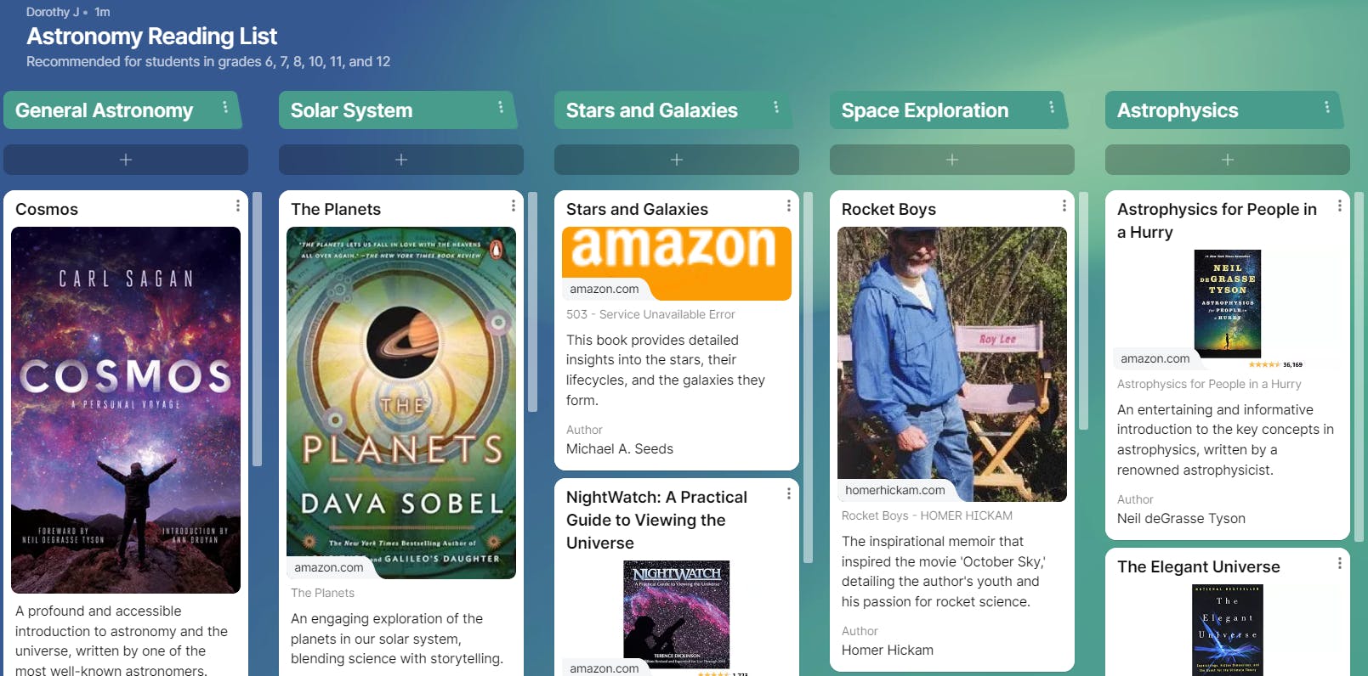
Task: Click 'An entertaining and informative introduction' description
Action: point(1225,440)
